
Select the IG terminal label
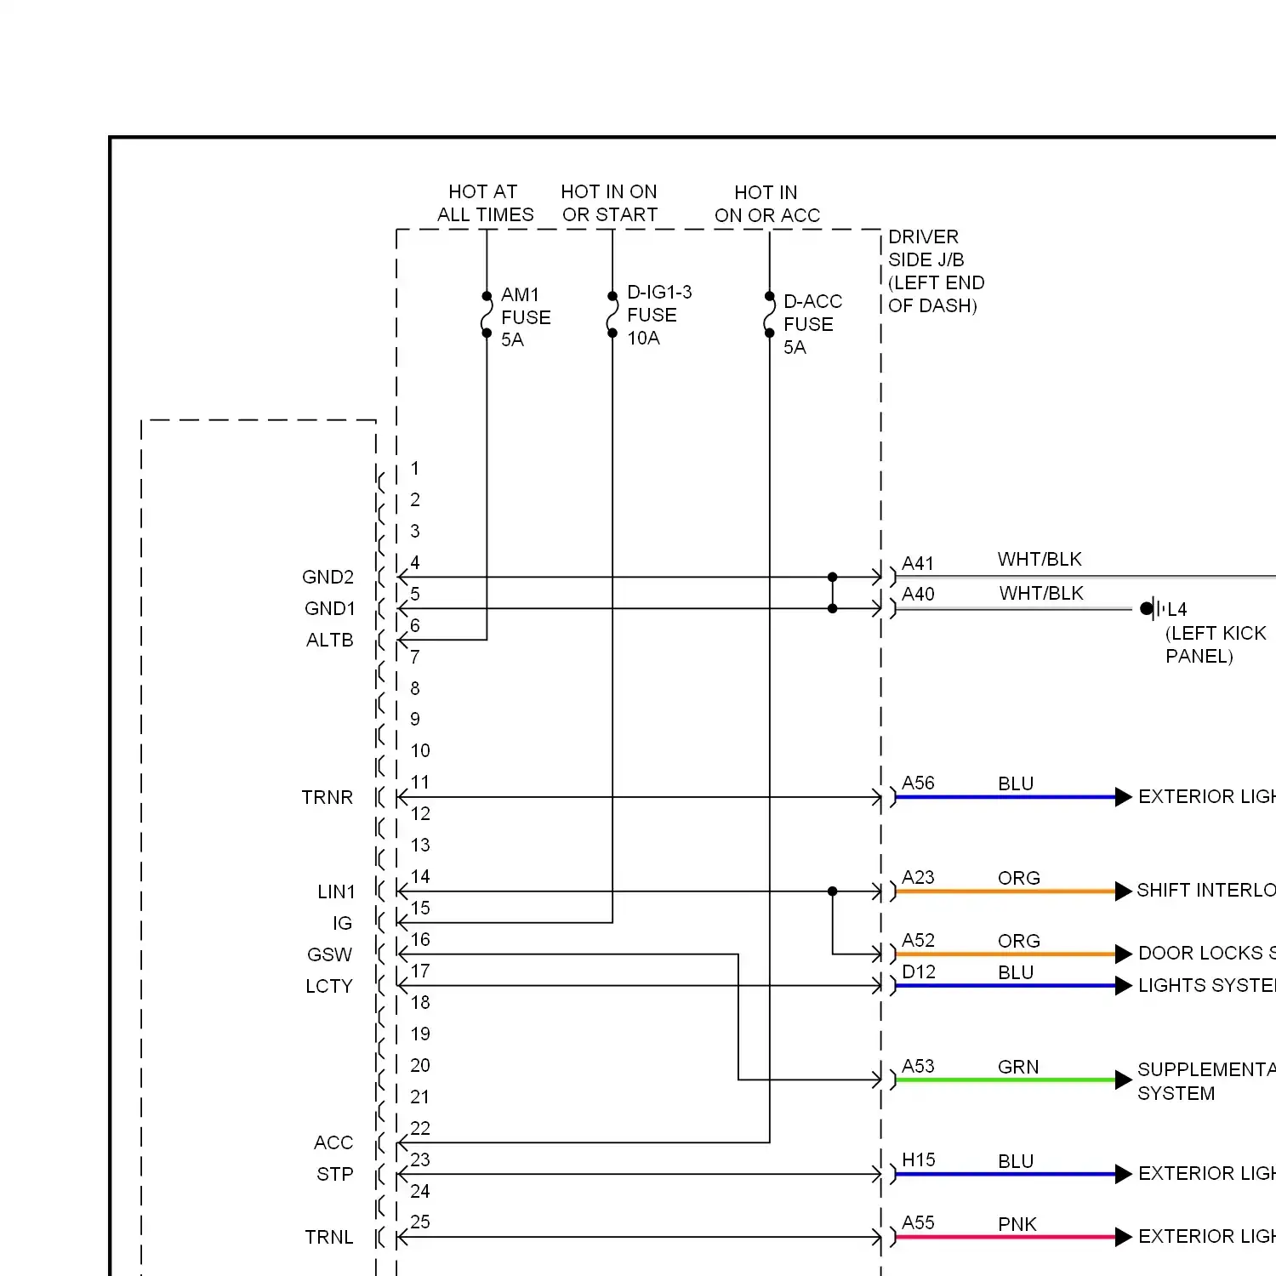(x=342, y=923)
